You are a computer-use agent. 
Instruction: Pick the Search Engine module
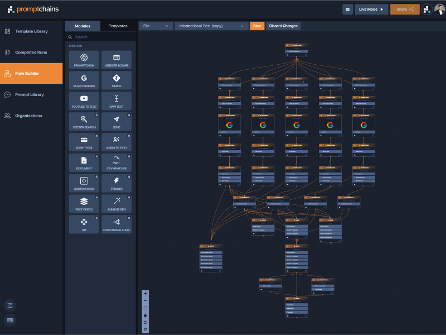tap(84, 80)
